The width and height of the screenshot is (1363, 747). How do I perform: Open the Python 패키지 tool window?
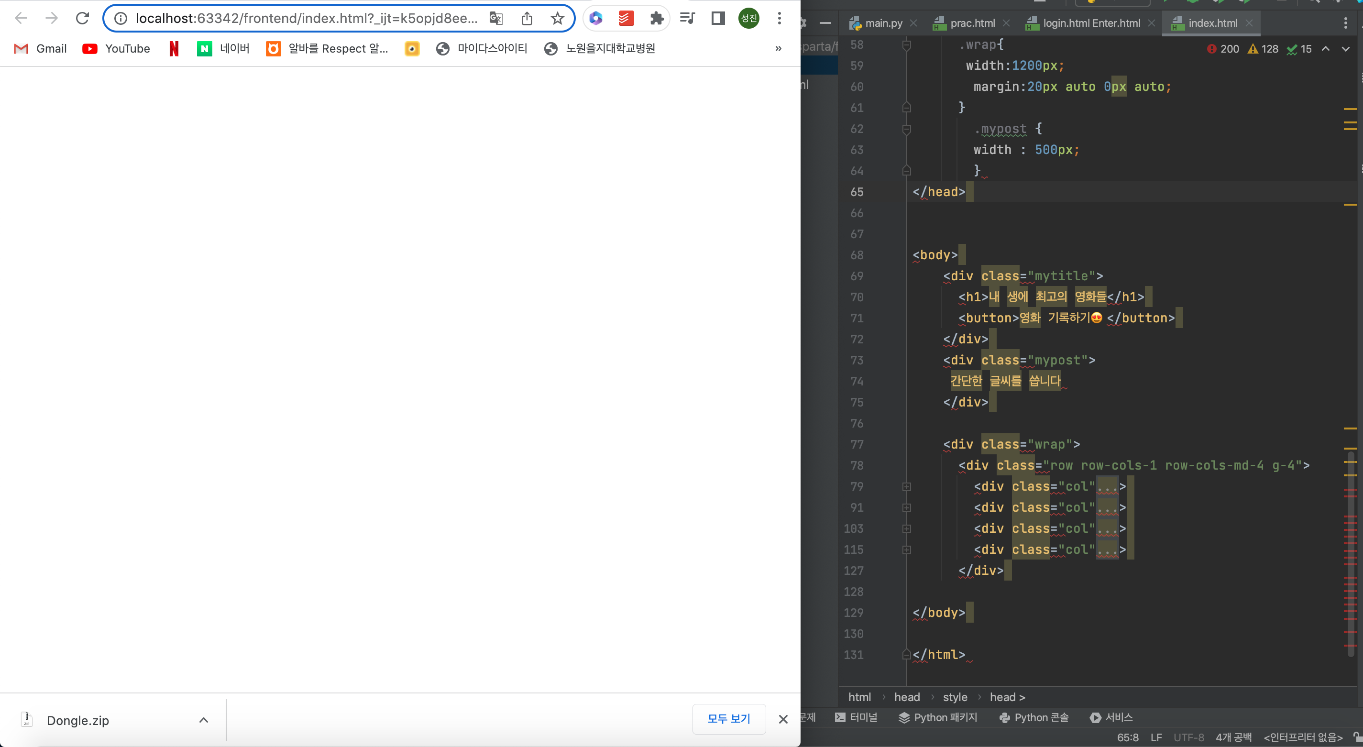(x=937, y=717)
